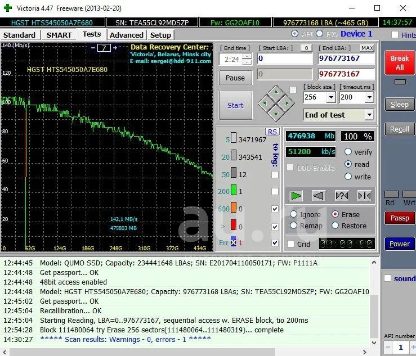This screenshot has width=416, height=356.
Task: Click the random seek ?◁ button
Action: click(342, 196)
